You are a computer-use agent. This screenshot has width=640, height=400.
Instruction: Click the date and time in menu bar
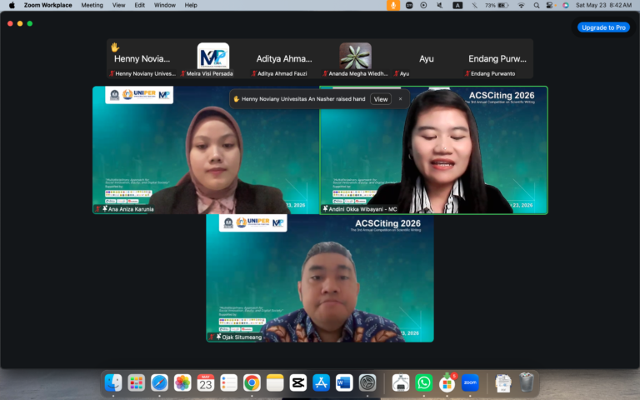click(x=603, y=5)
